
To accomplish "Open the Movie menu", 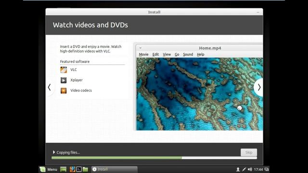I will [143, 54].
